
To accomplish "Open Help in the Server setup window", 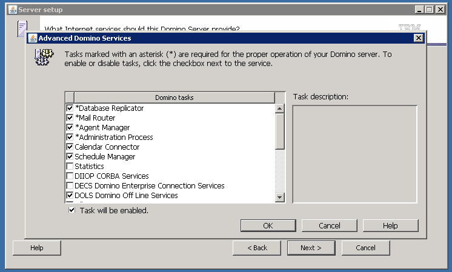I will click(x=36, y=248).
